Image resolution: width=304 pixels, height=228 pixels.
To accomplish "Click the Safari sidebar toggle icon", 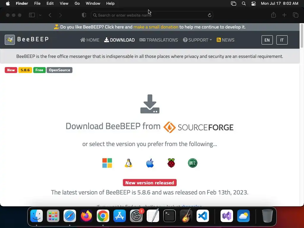I will 32,15.
